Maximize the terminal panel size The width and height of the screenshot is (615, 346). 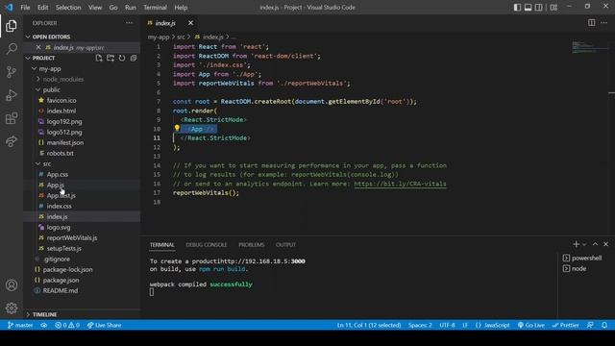point(595,244)
